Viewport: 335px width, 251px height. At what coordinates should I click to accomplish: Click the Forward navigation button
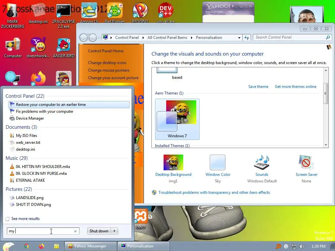coord(93,38)
